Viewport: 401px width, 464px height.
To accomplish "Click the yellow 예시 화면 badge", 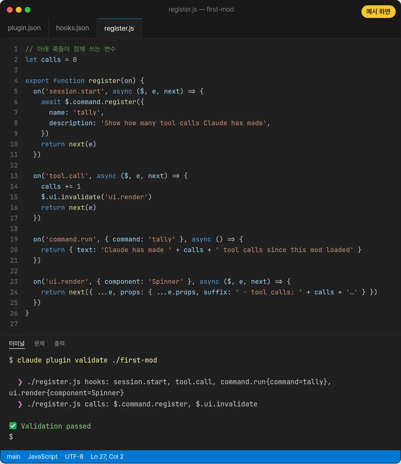I will (x=378, y=12).
